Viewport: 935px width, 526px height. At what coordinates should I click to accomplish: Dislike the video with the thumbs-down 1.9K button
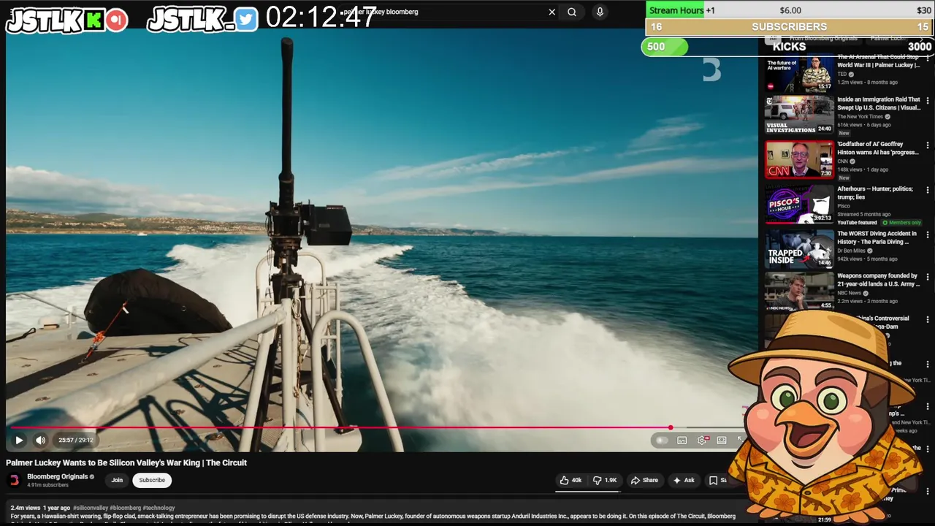pyautogui.click(x=605, y=480)
